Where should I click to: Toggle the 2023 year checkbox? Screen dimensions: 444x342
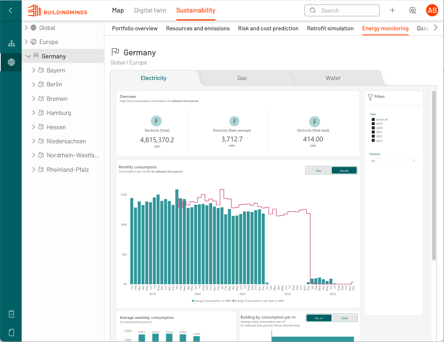373,140
